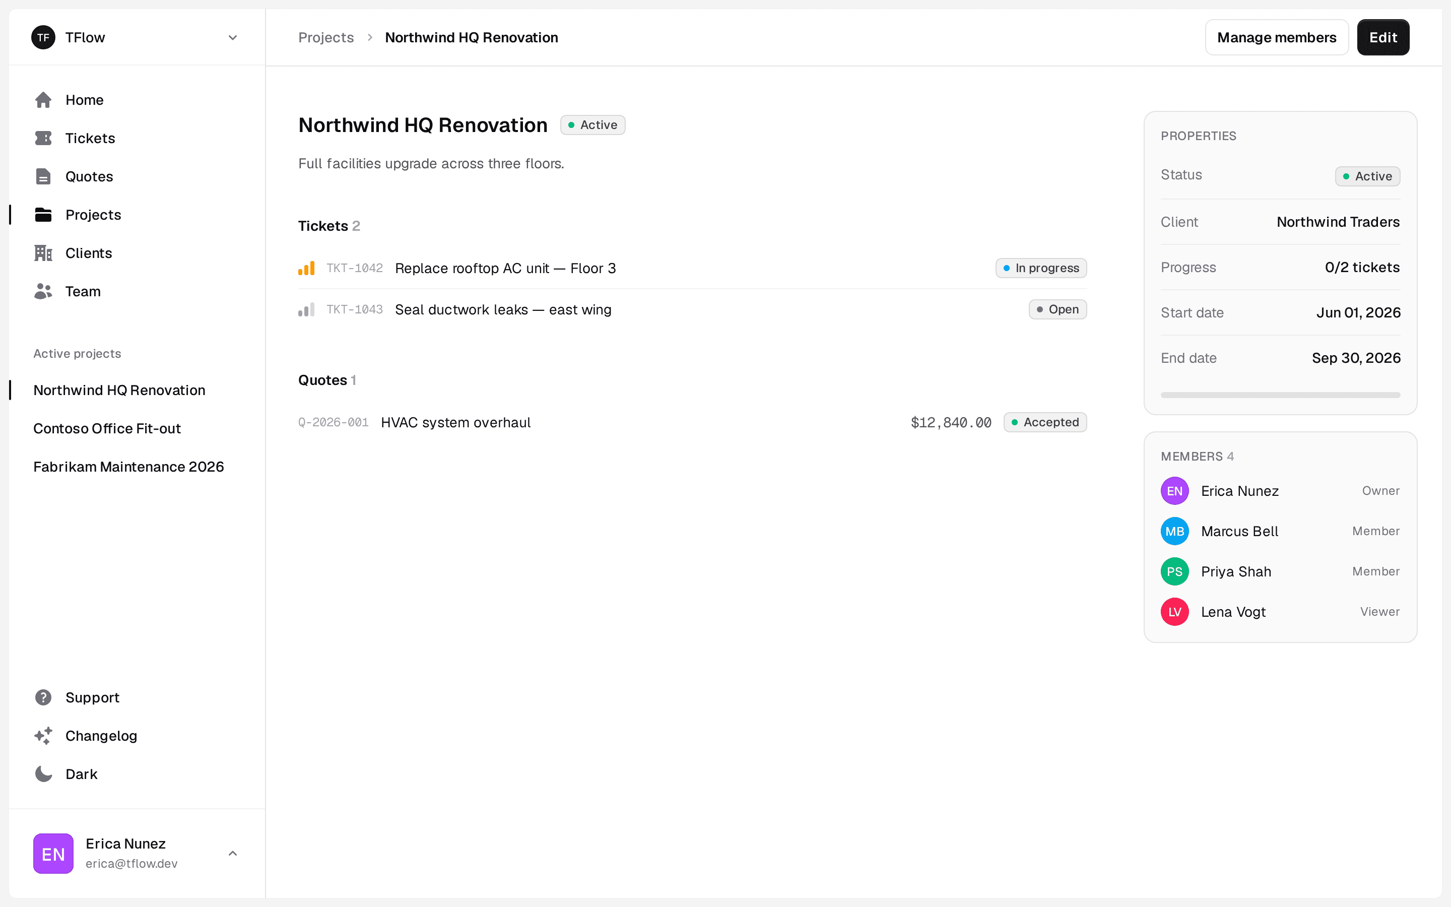The width and height of the screenshot is (1451, 907).
Task: Click the Edit button
Action: 1383,37
